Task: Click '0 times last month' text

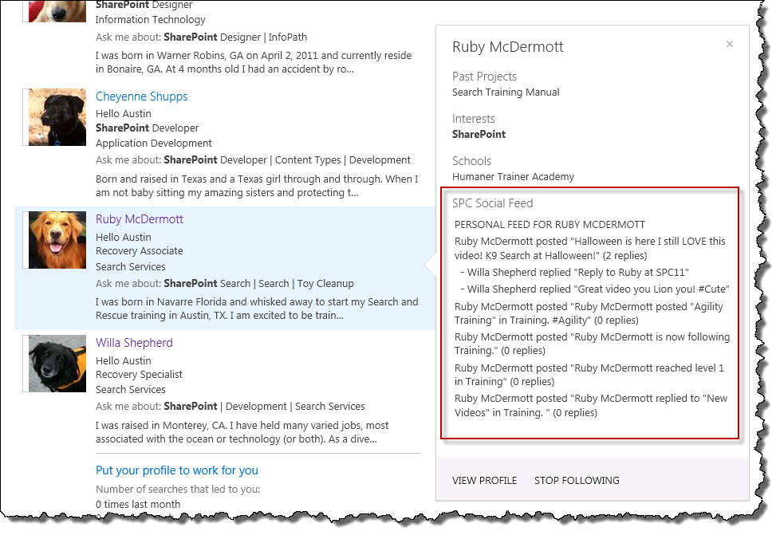Action: pos(138,504)
